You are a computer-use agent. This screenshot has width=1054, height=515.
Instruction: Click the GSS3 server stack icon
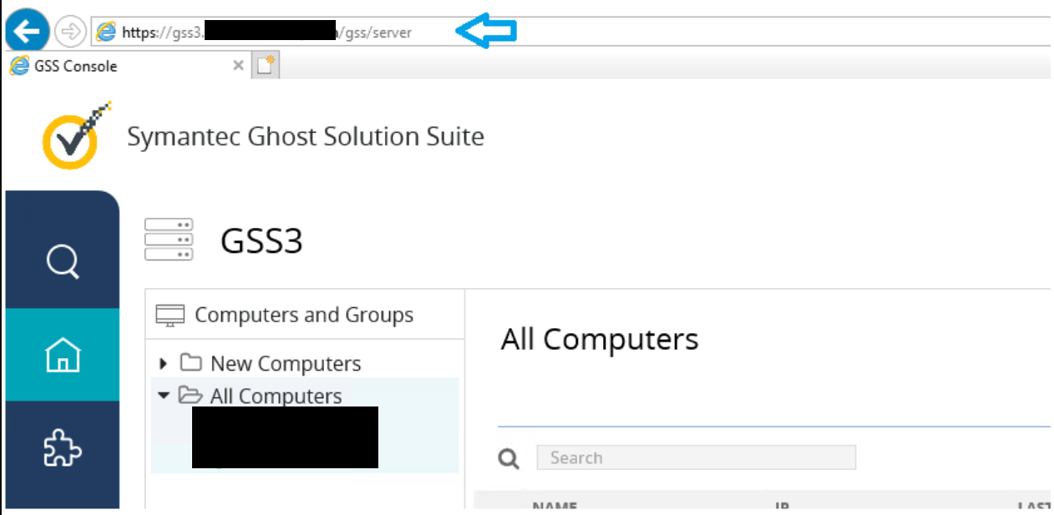coord(169,240)
